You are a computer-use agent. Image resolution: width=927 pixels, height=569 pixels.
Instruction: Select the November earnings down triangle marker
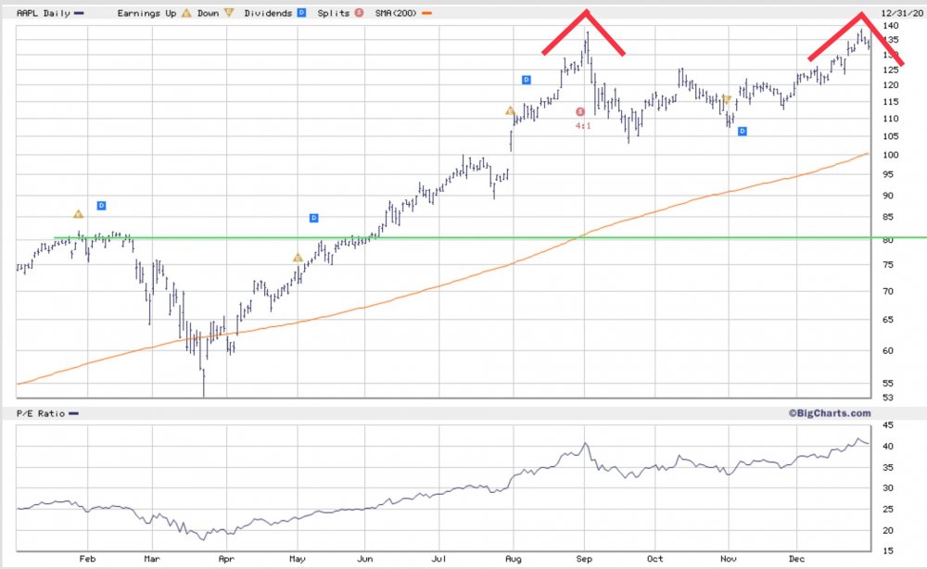coord(727,99)
